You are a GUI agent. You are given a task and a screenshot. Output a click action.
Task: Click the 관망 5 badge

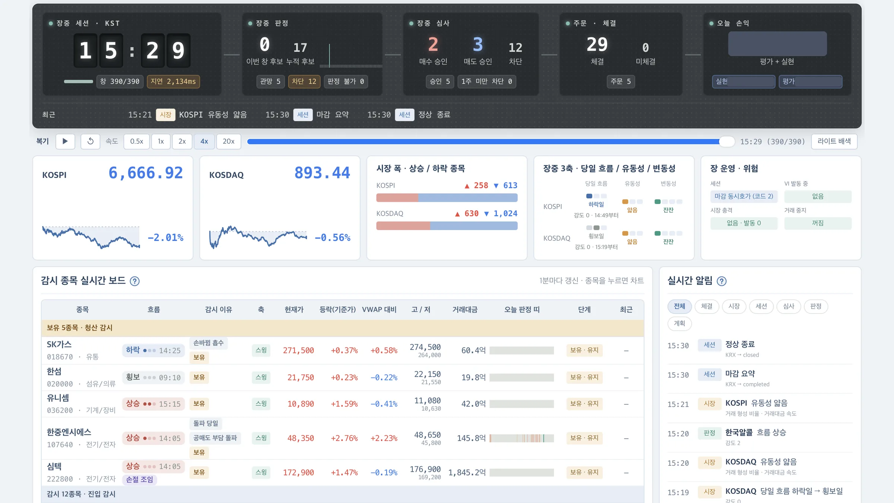(x=270, y=82)
